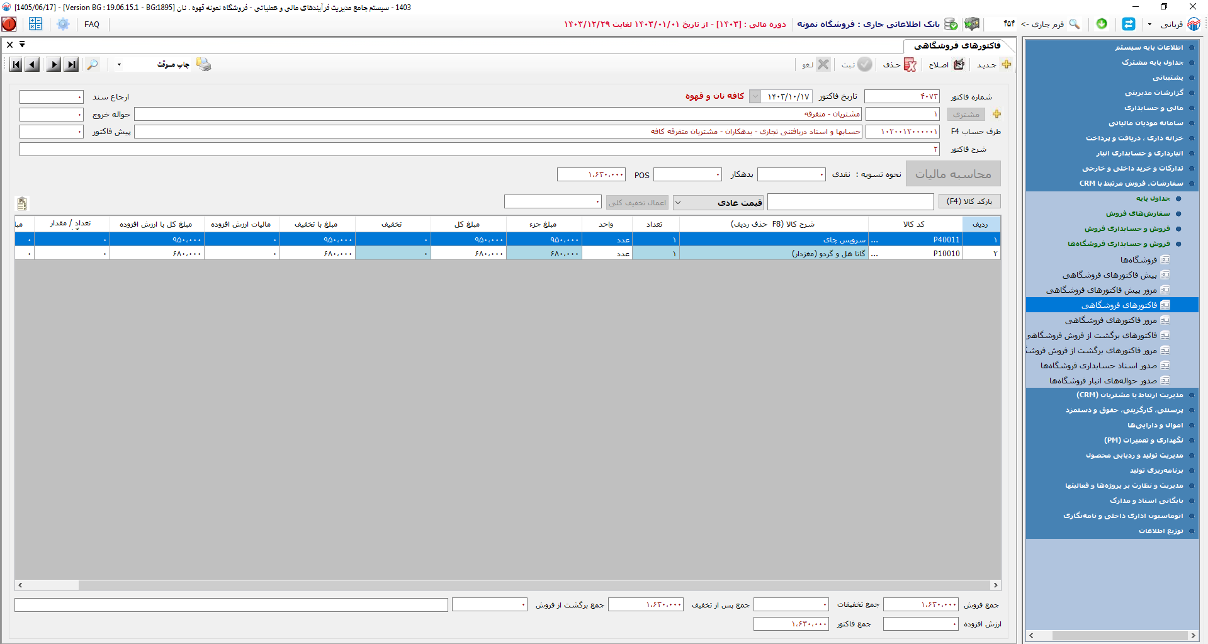Screen dimensions: 1208x644
Task: Click the magnifier search icon in form toolbar
Action: click(93, 64)
